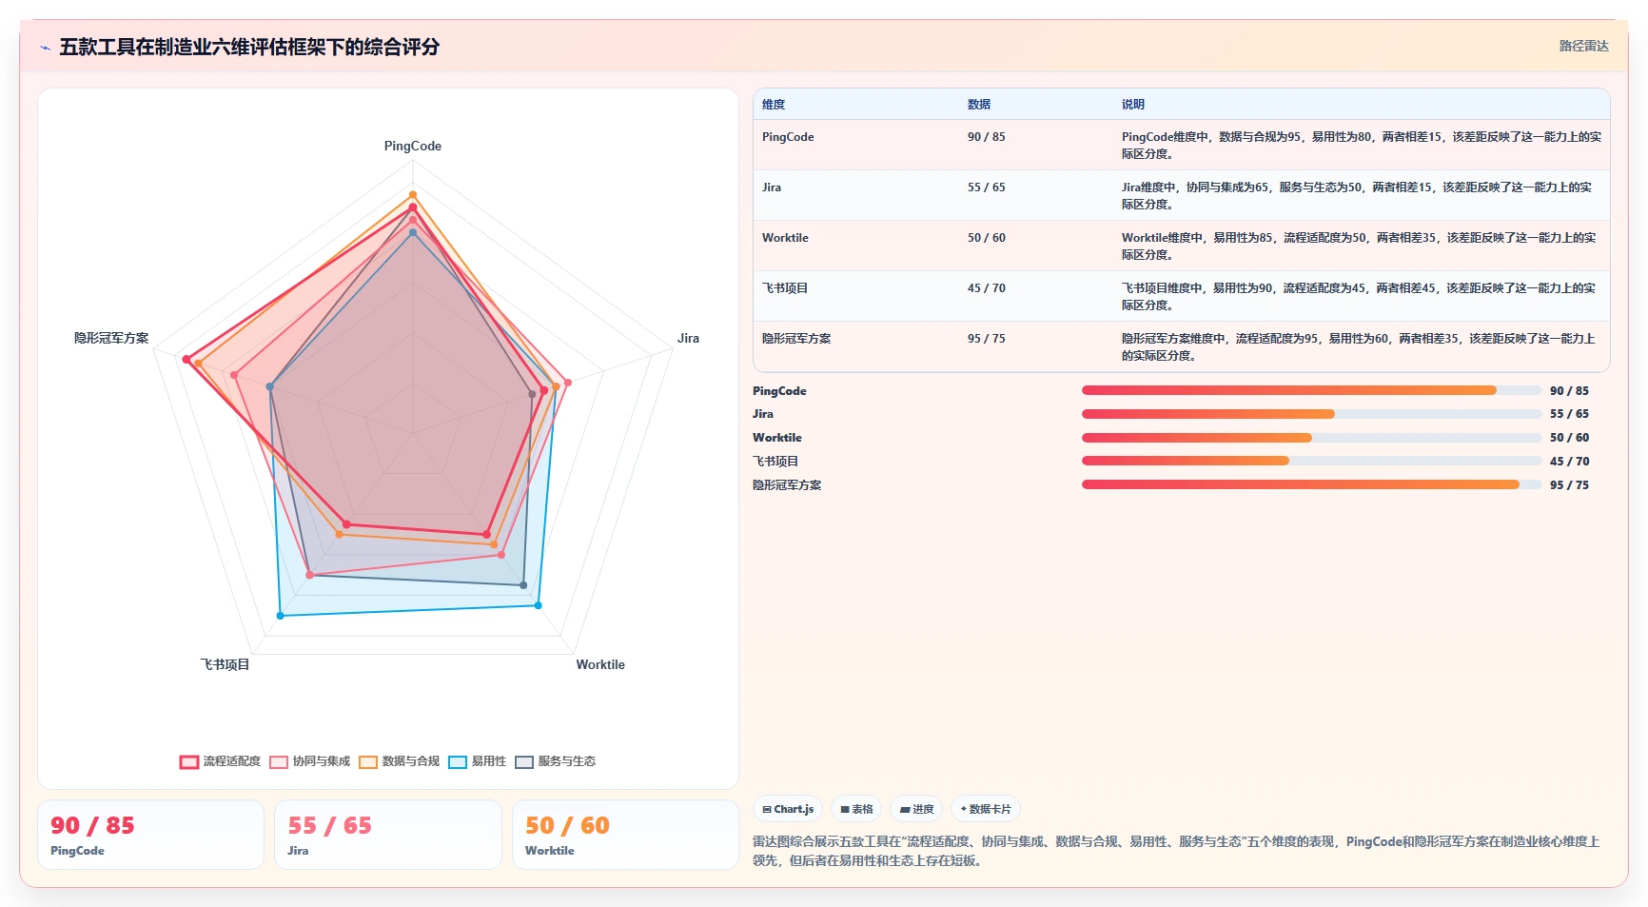The height and width of the screenshot is (907, 1648).
Task: Click the Jira progress bar
Action: 1311,414
